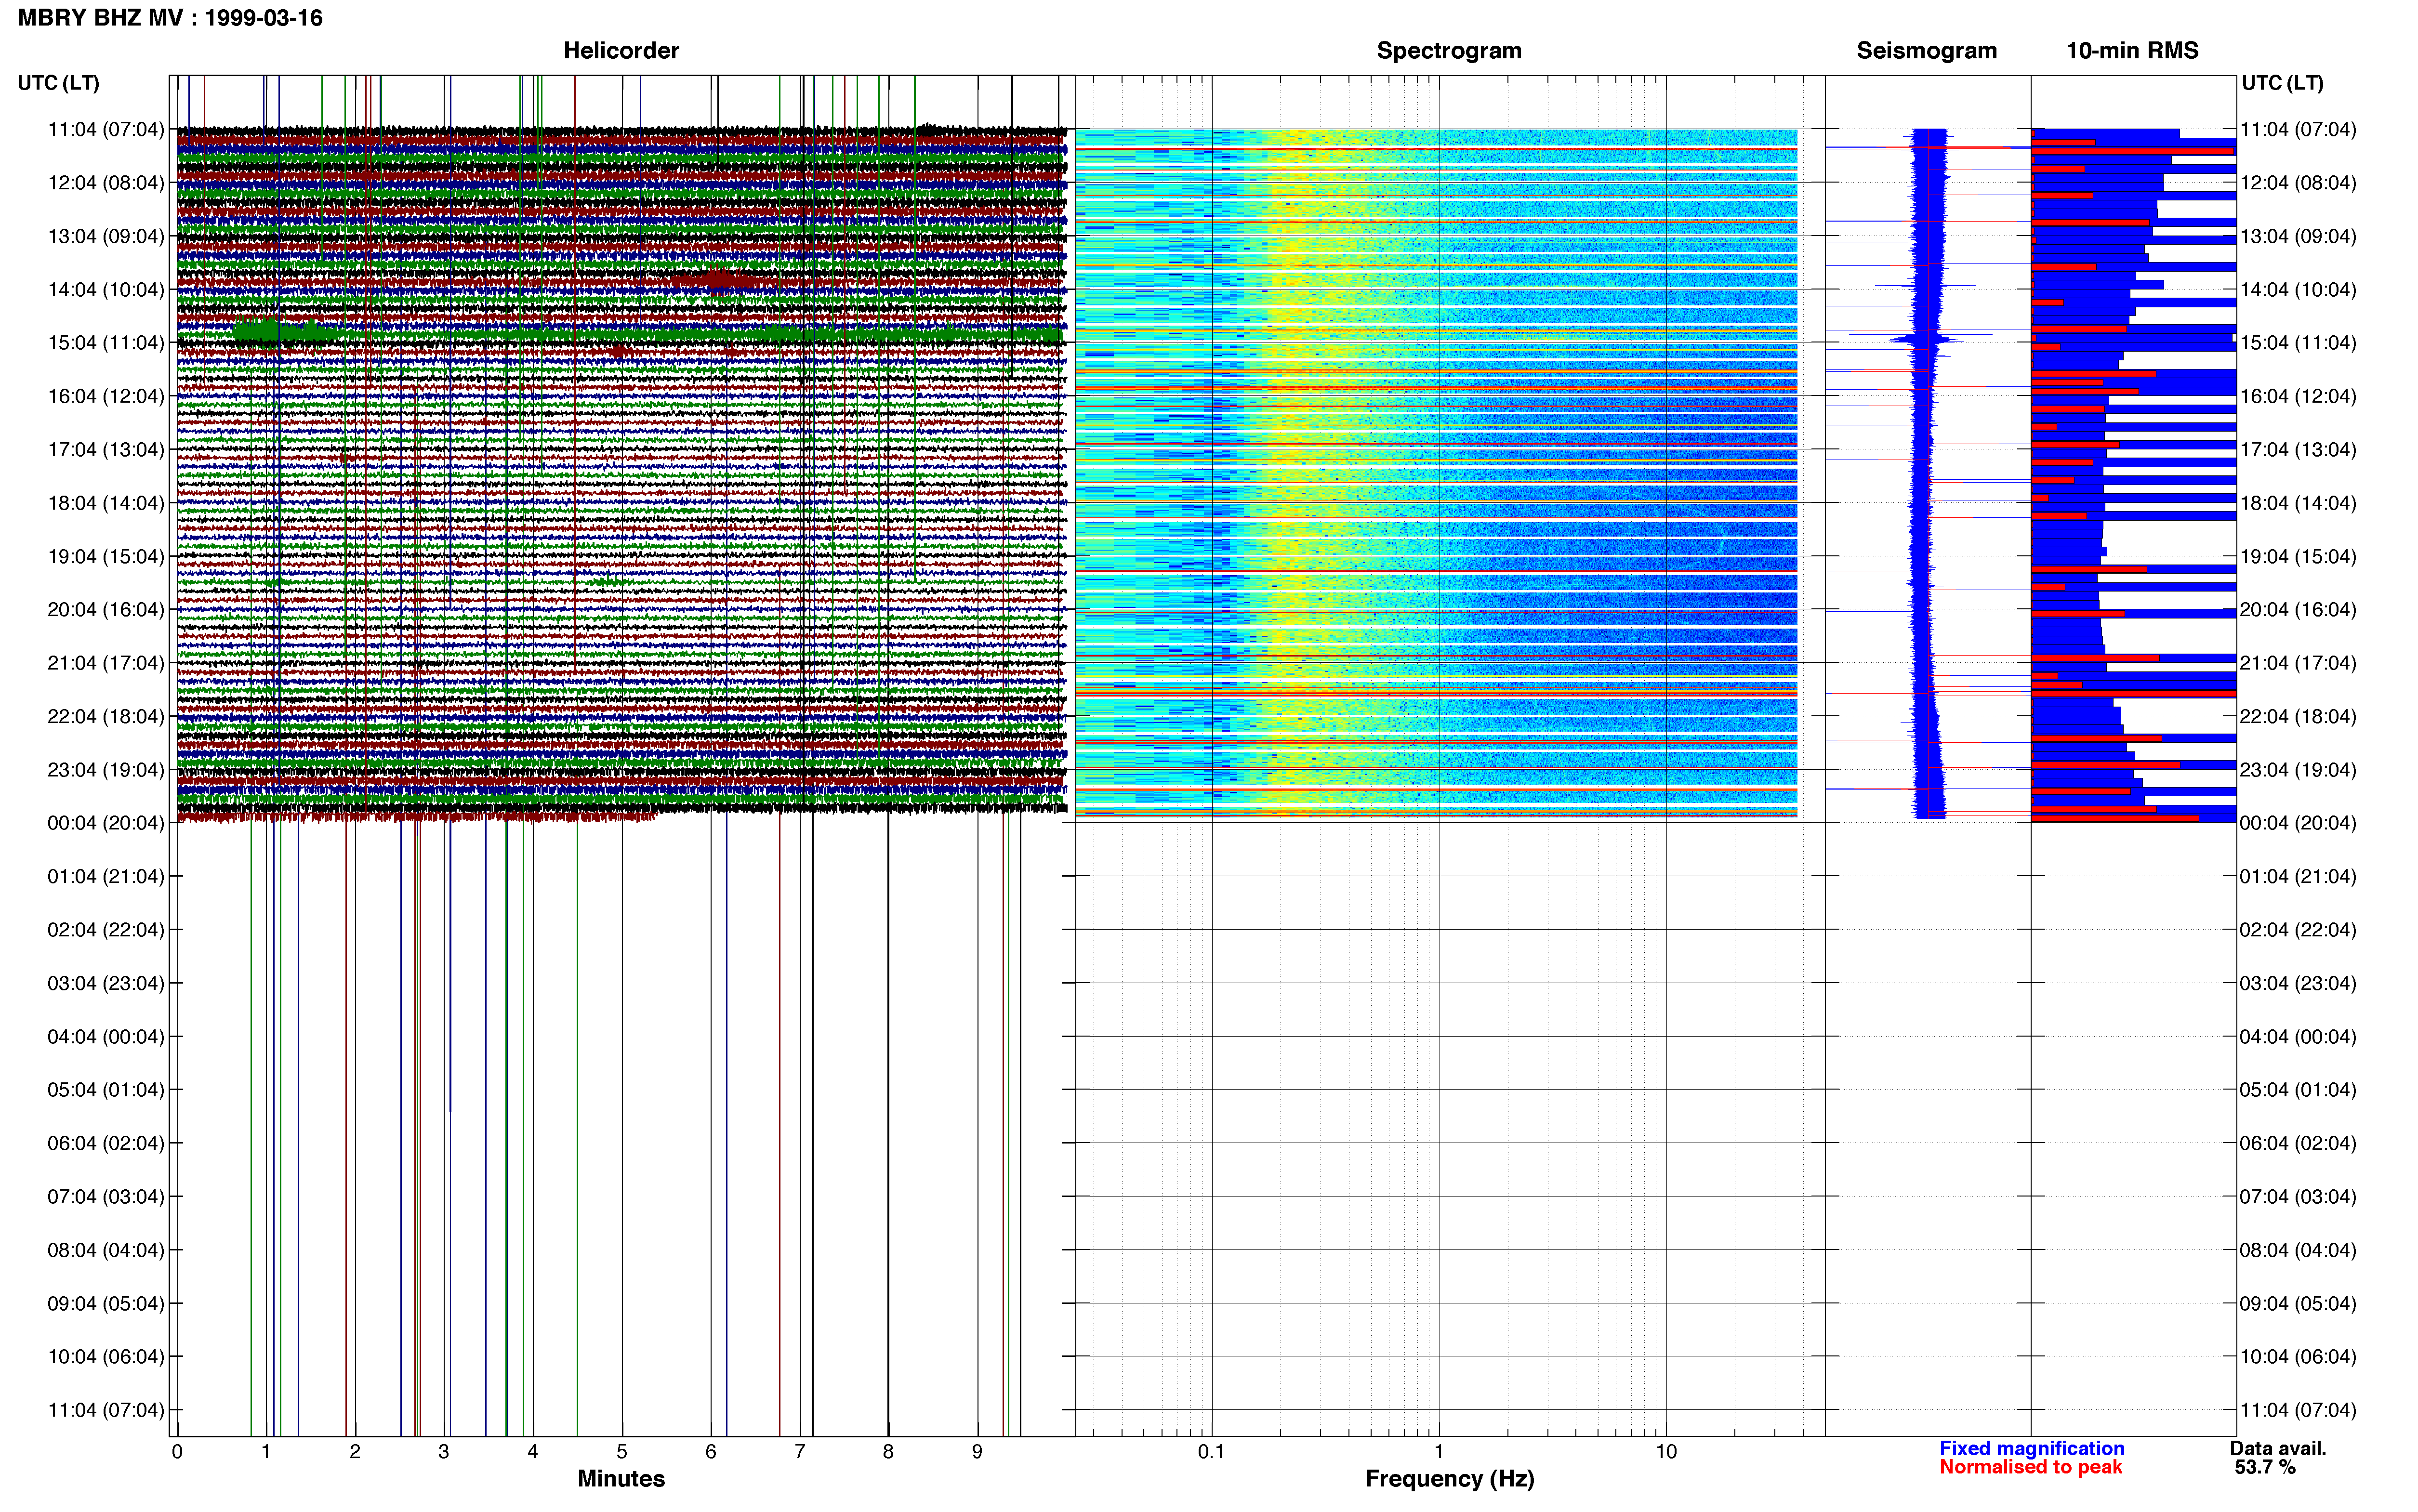This screenshot has width=2418, height=1512.
Task: Click tick '5' on the Minutes axis
Action: pyautogui.click(x=622, y=1452)
